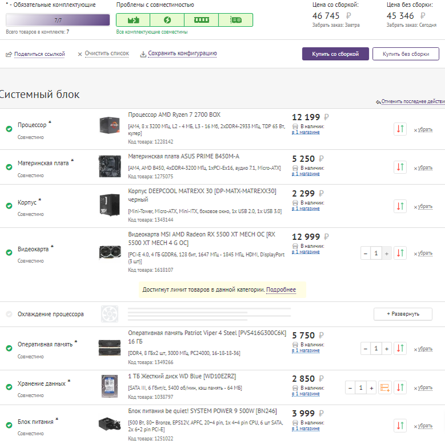Click hard disk quantity field
445x441 pixels.
pyautogui.click(x=361, y=387)
